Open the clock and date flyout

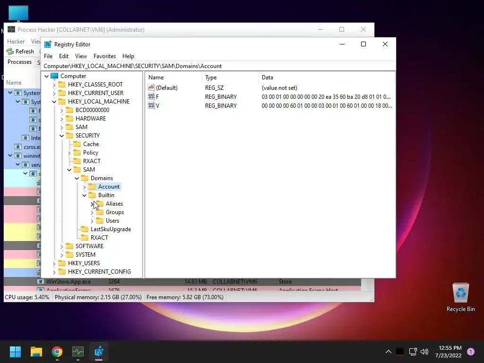448,352
